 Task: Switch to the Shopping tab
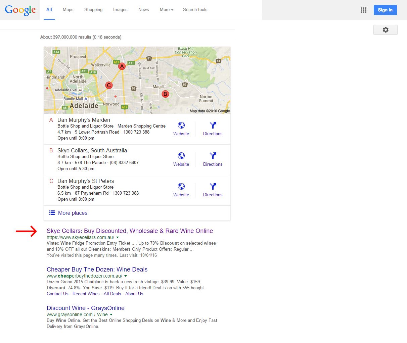(x=93, y=10)
